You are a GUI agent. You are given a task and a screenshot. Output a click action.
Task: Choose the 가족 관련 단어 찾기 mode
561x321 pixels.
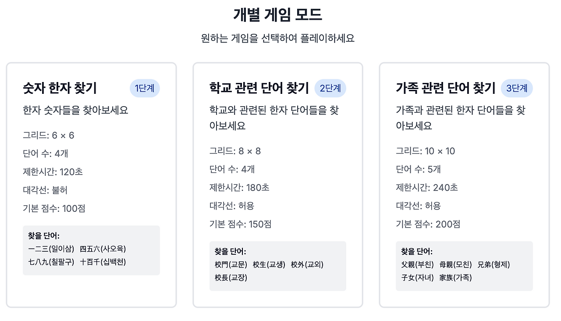click(x=465, y=184)
